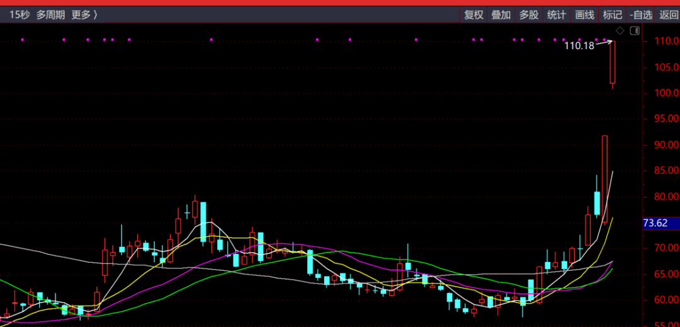Click the 90.00 price axis label
This screenshot has width=680, height=327.
pyautogui.click(x=667, y=144)
